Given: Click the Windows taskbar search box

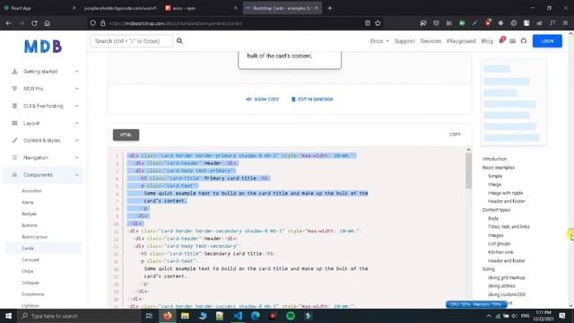Looking at the screenshot, I should pos(79,316).
